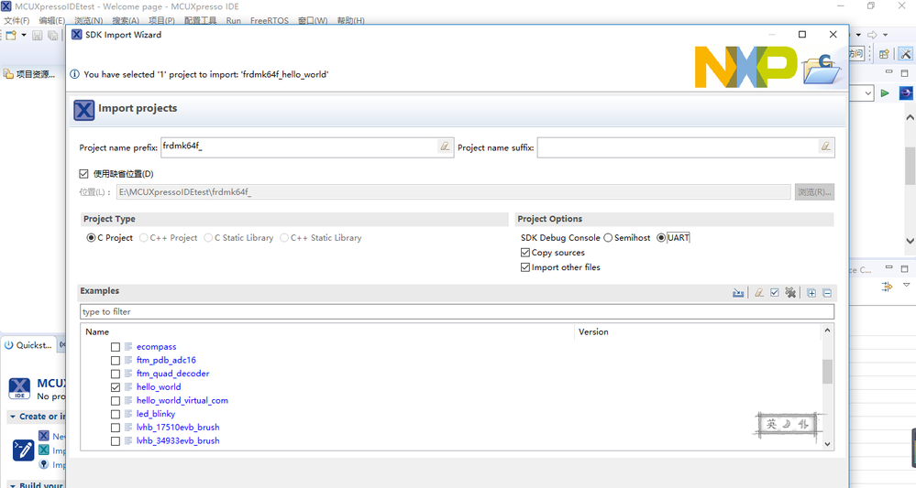Viewport: 916px width, 488px height.
Task: Click the Save All icon in main toolbar
Action: (52, 36)
